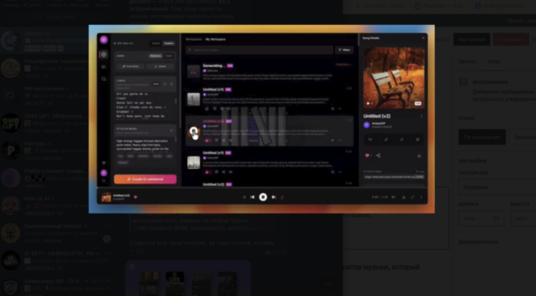Open more options for first Untitled (v1)
The width and height of the screenshot is (536, 296).
point(340,109)
